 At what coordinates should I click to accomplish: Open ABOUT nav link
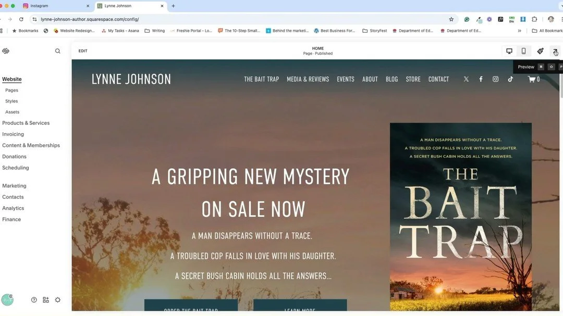pyautogui.click(x=370, y=79)
